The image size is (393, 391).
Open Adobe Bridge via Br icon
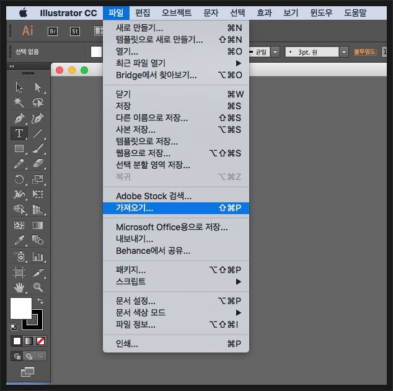53,32
